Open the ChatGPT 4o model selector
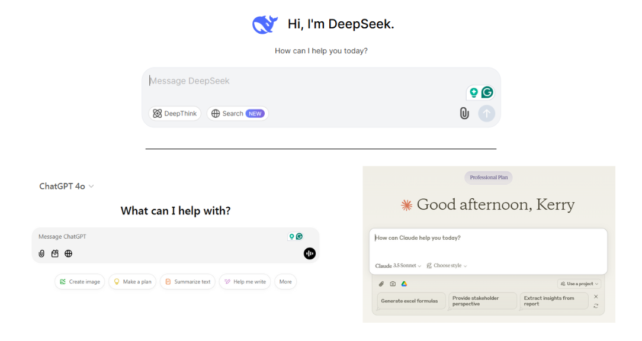Screen dimensions: 642x341 pyautogui.click(x=66, y=186)
